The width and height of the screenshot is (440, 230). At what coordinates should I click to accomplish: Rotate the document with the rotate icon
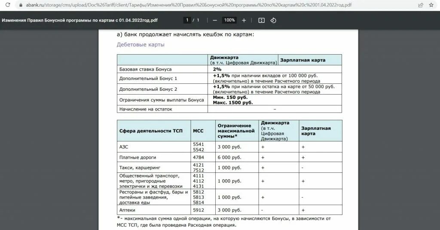273,20
